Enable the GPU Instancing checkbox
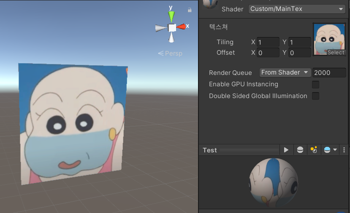The width and height of the screenshot is (350, 213). point(315,85)
